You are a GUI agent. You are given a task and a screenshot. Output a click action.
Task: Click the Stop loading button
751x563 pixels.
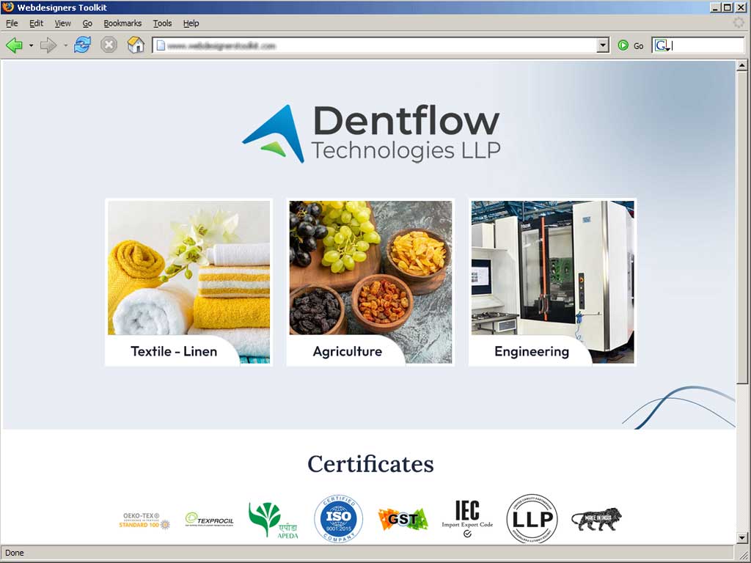[109, 45]
